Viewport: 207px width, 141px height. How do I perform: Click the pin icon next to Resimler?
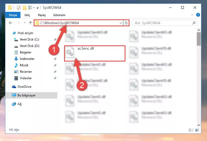(x=55, y=72)
